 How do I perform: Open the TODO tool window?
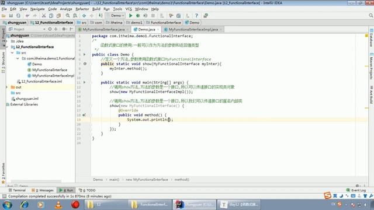tap(87, 190)
